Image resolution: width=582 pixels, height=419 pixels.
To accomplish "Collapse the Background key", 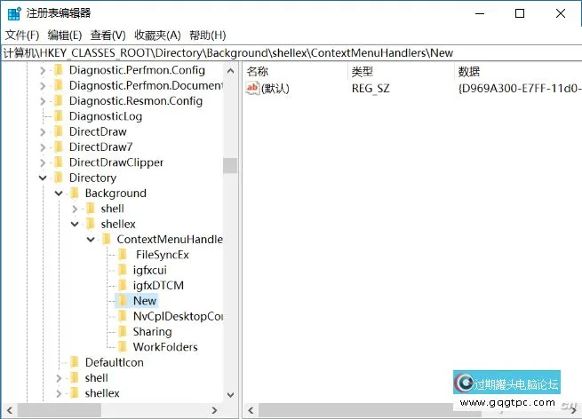I will pos(59,194).
